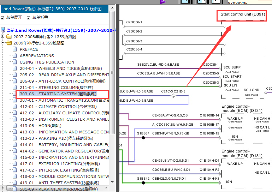The height and width of the screenshot is (192, 272).
Task: Open the 当前:Land Rover(路虎)-神行者2 current path link
Action: pos(61,30)
